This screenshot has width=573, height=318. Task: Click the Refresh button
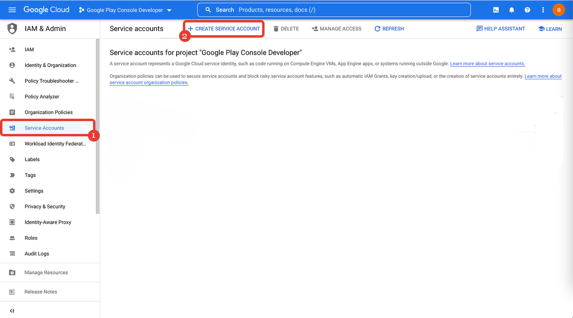tap(389, 29)
